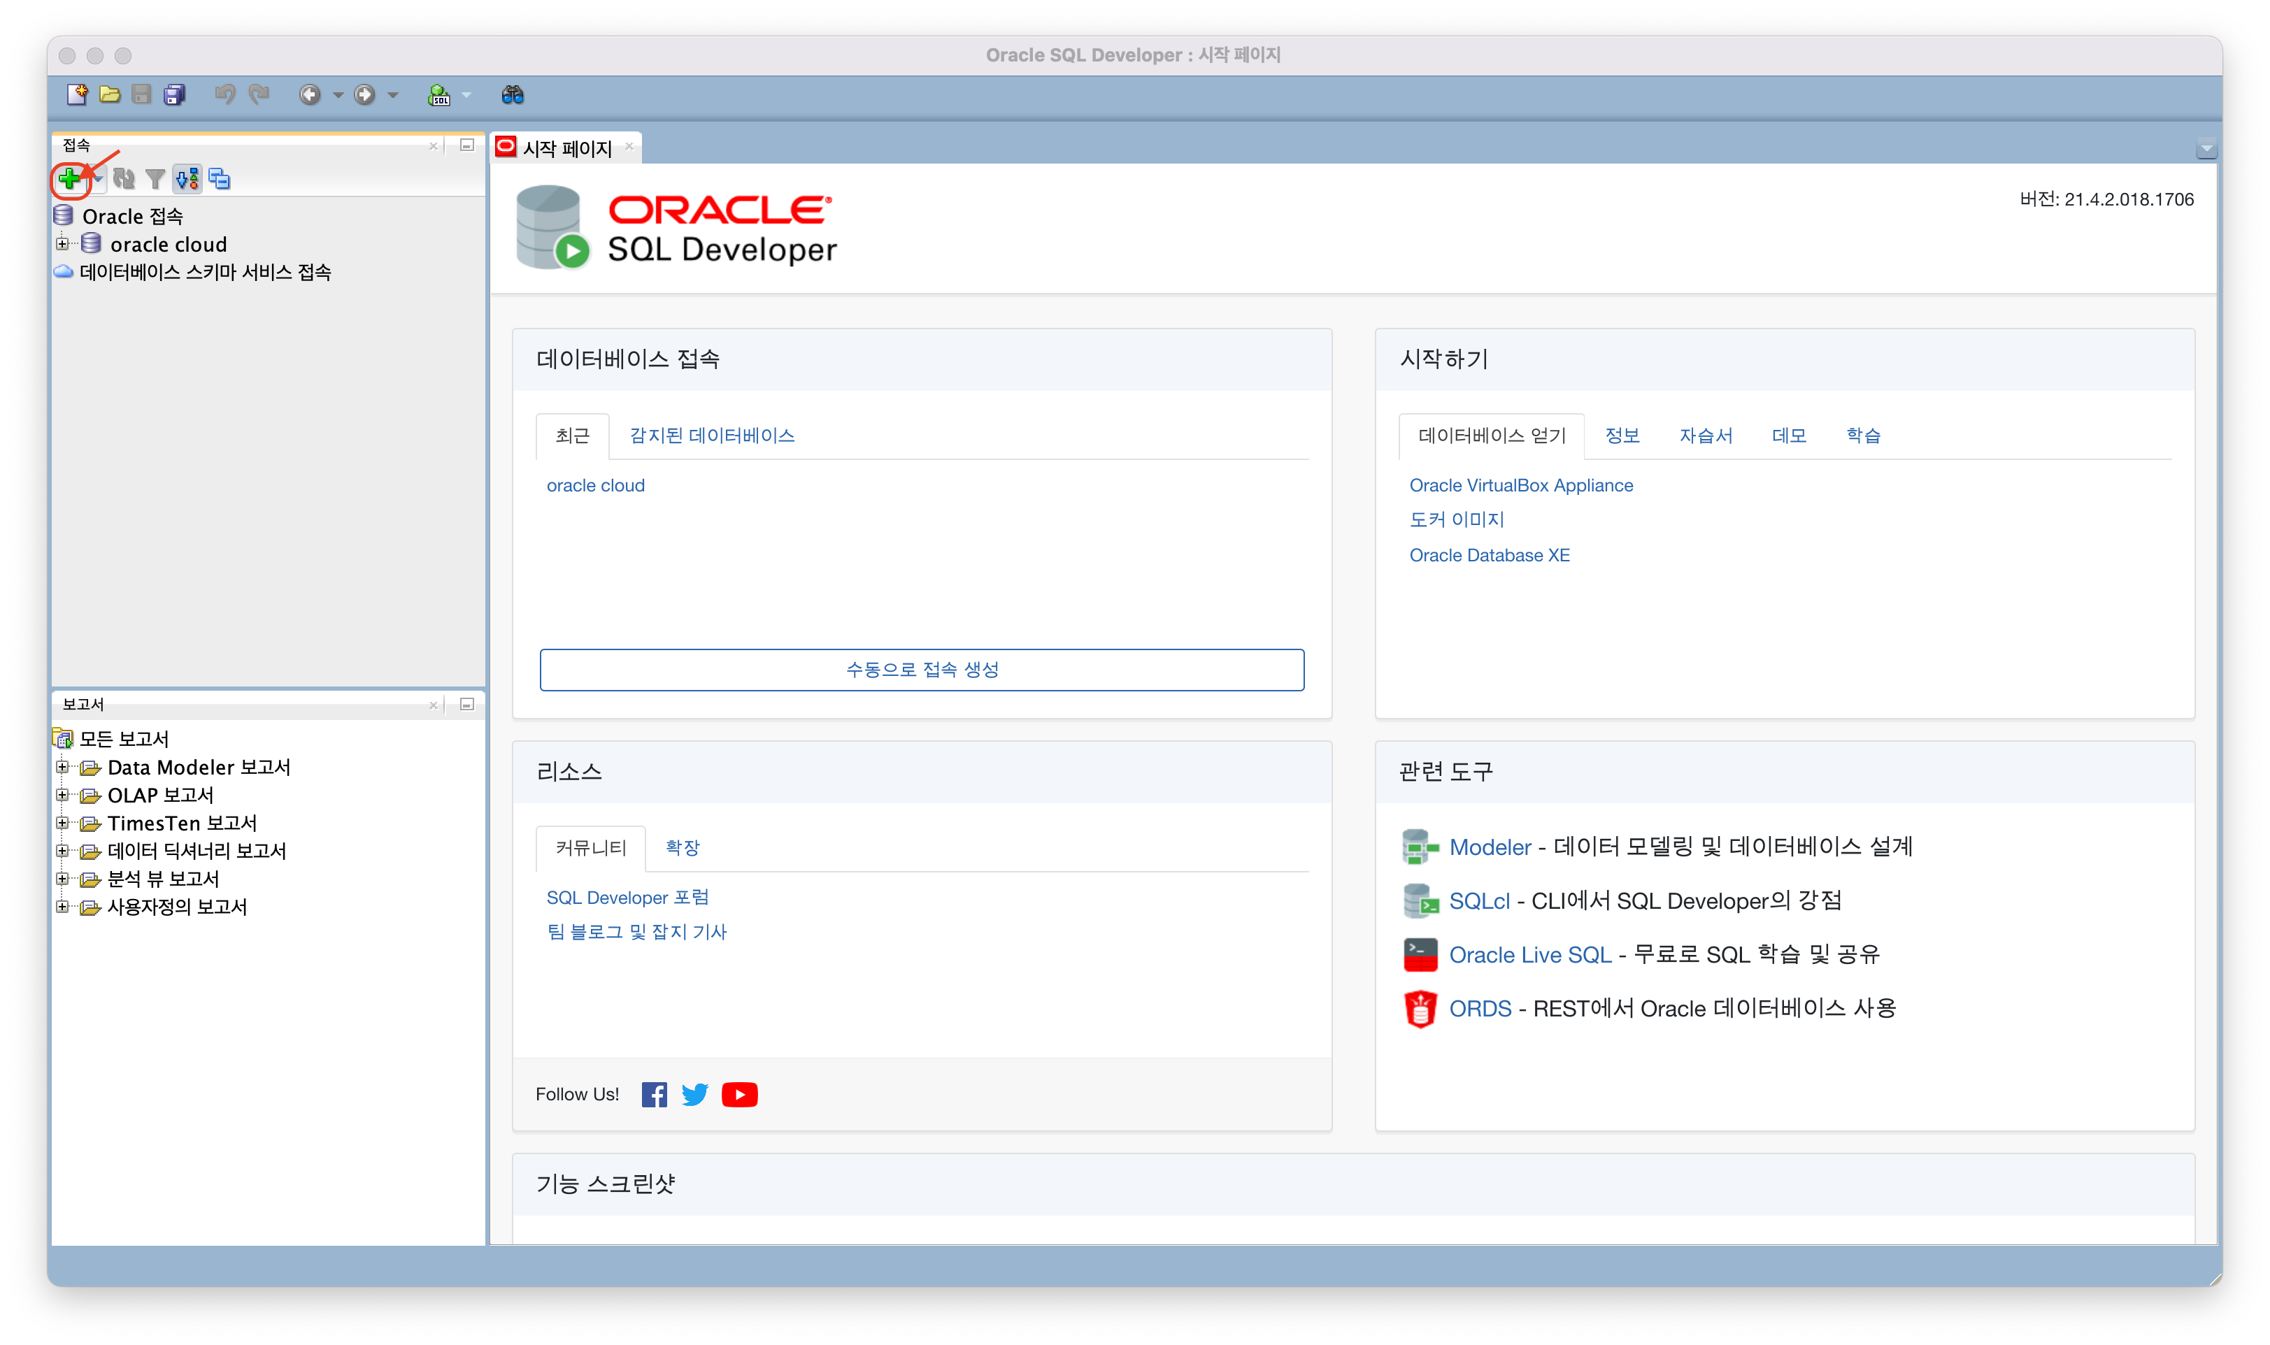Image resolution: width=2270 pixels, height=1345 pixels.
Task: Expand the Data Modeler 보고서 folder
Action: point(62,767)
